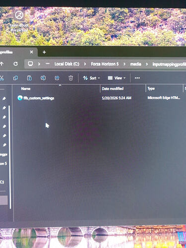Expand chevron after Forza Horizon 5
Screen dimensions: 186x248
coord(124,64)
